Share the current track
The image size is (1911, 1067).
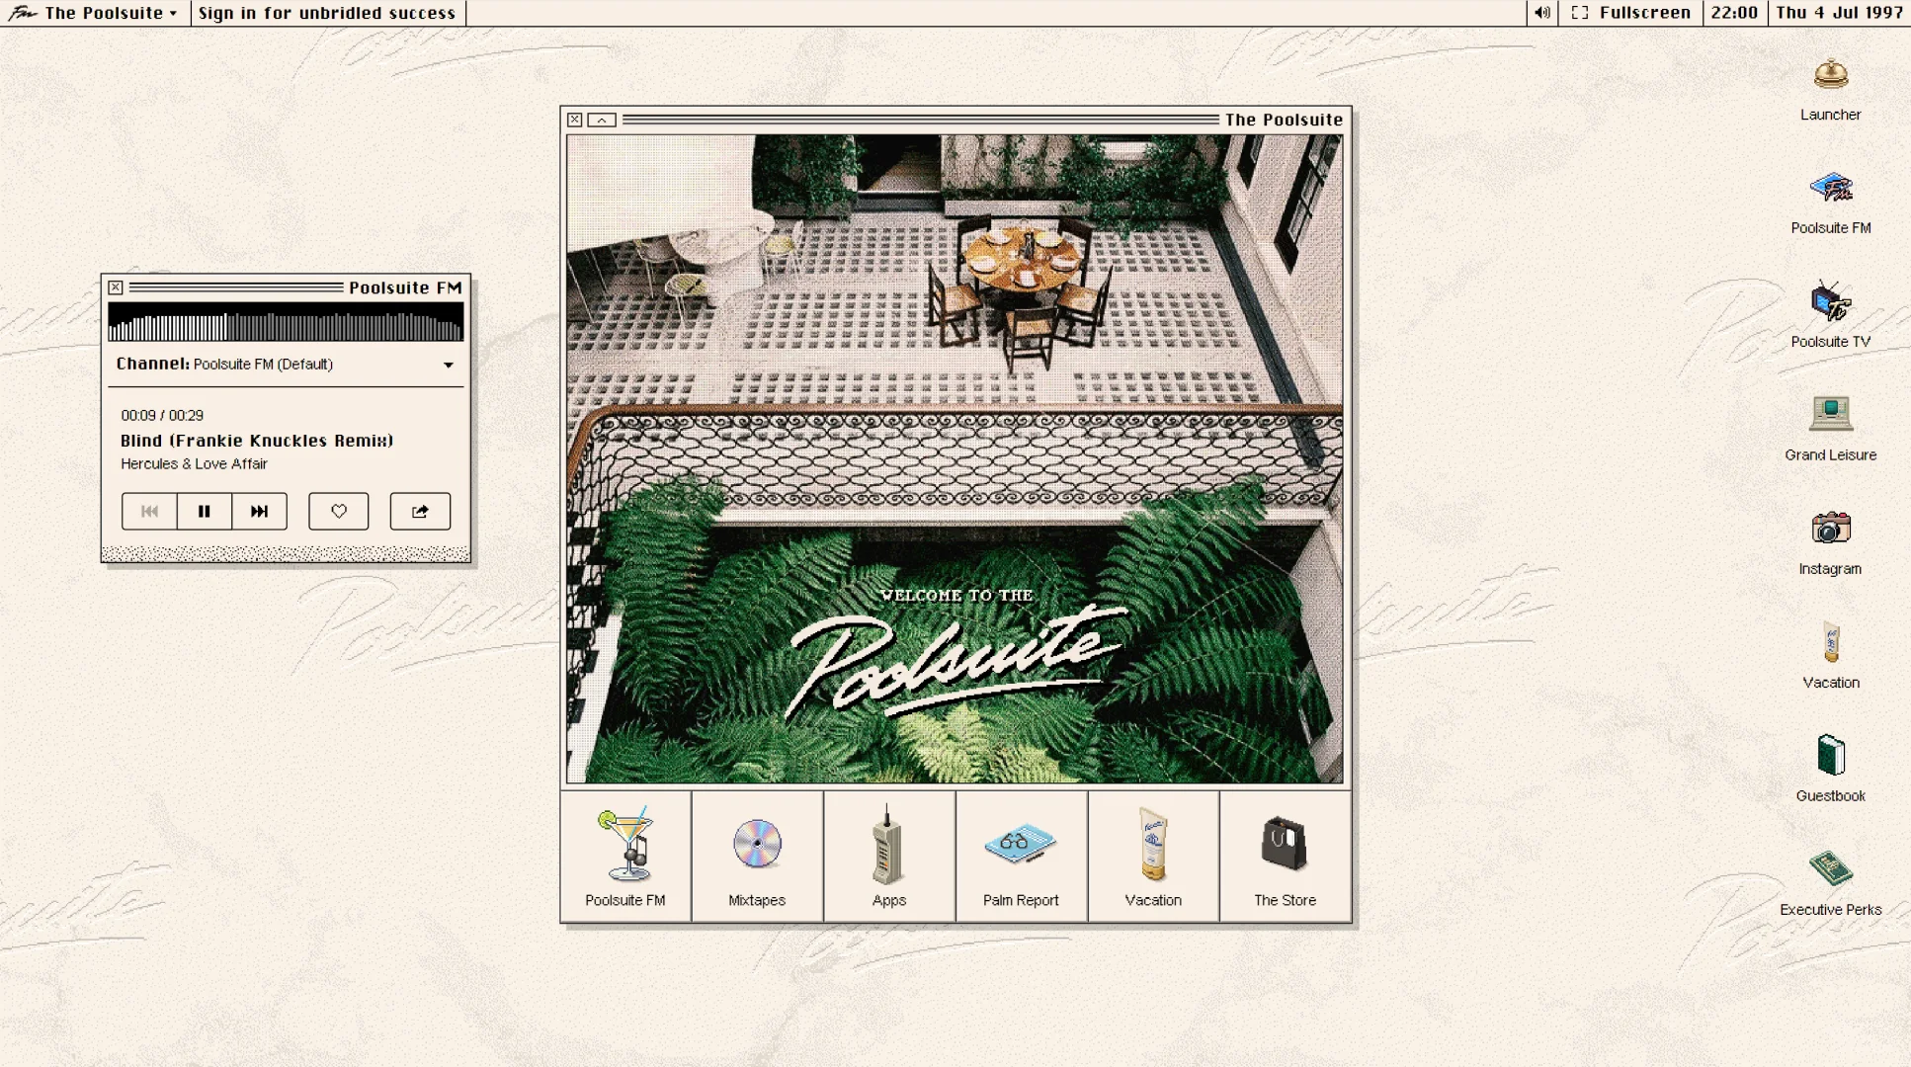420,512
